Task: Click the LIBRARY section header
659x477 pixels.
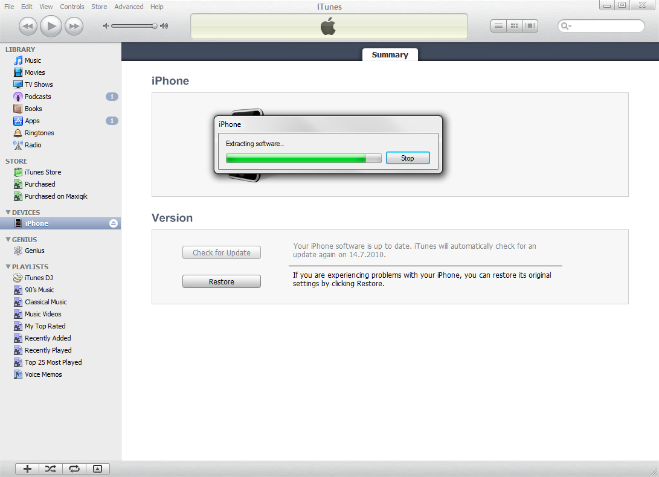Action: click(x=20, y=50)
